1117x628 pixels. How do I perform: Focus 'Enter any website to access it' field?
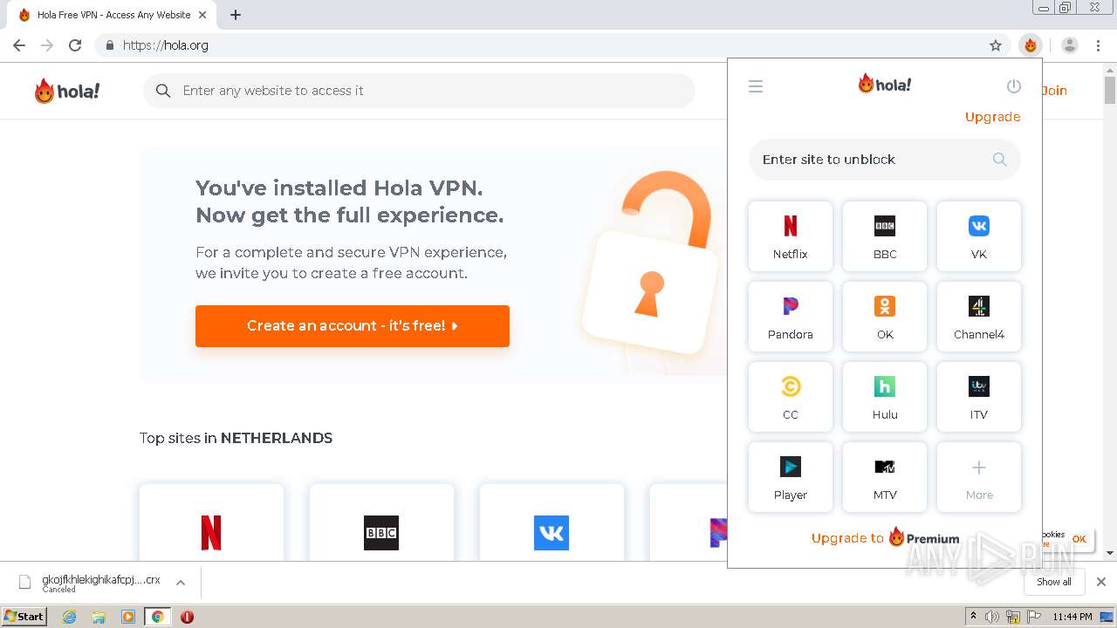pos(419,91)
